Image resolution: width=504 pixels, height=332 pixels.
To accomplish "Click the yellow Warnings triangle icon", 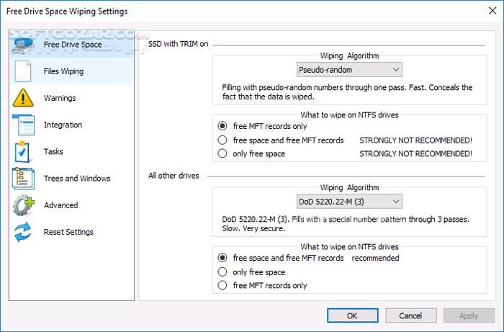I will click(x=23, y=98).
